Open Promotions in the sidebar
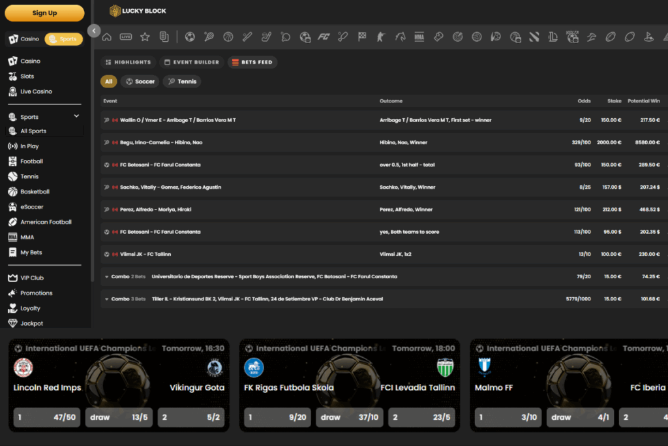This screenshot has width=668, height=446. (x=36, y=293)
